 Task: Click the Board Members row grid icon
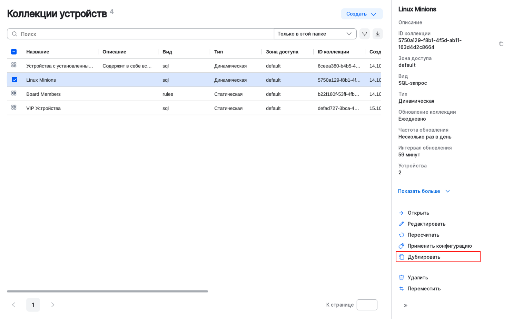click(x=14, y=93)
